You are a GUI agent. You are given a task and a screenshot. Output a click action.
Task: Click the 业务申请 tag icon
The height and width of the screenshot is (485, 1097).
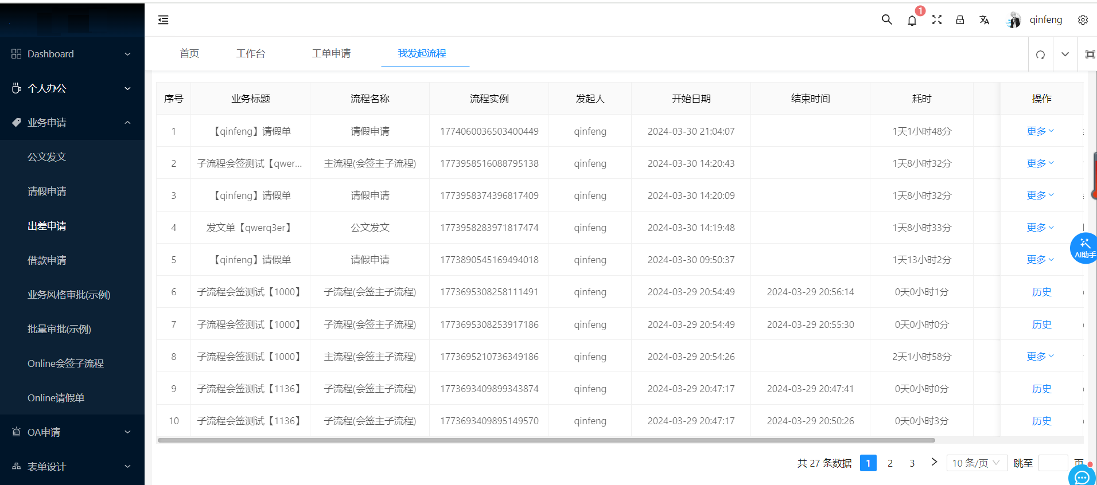point(16,123)
